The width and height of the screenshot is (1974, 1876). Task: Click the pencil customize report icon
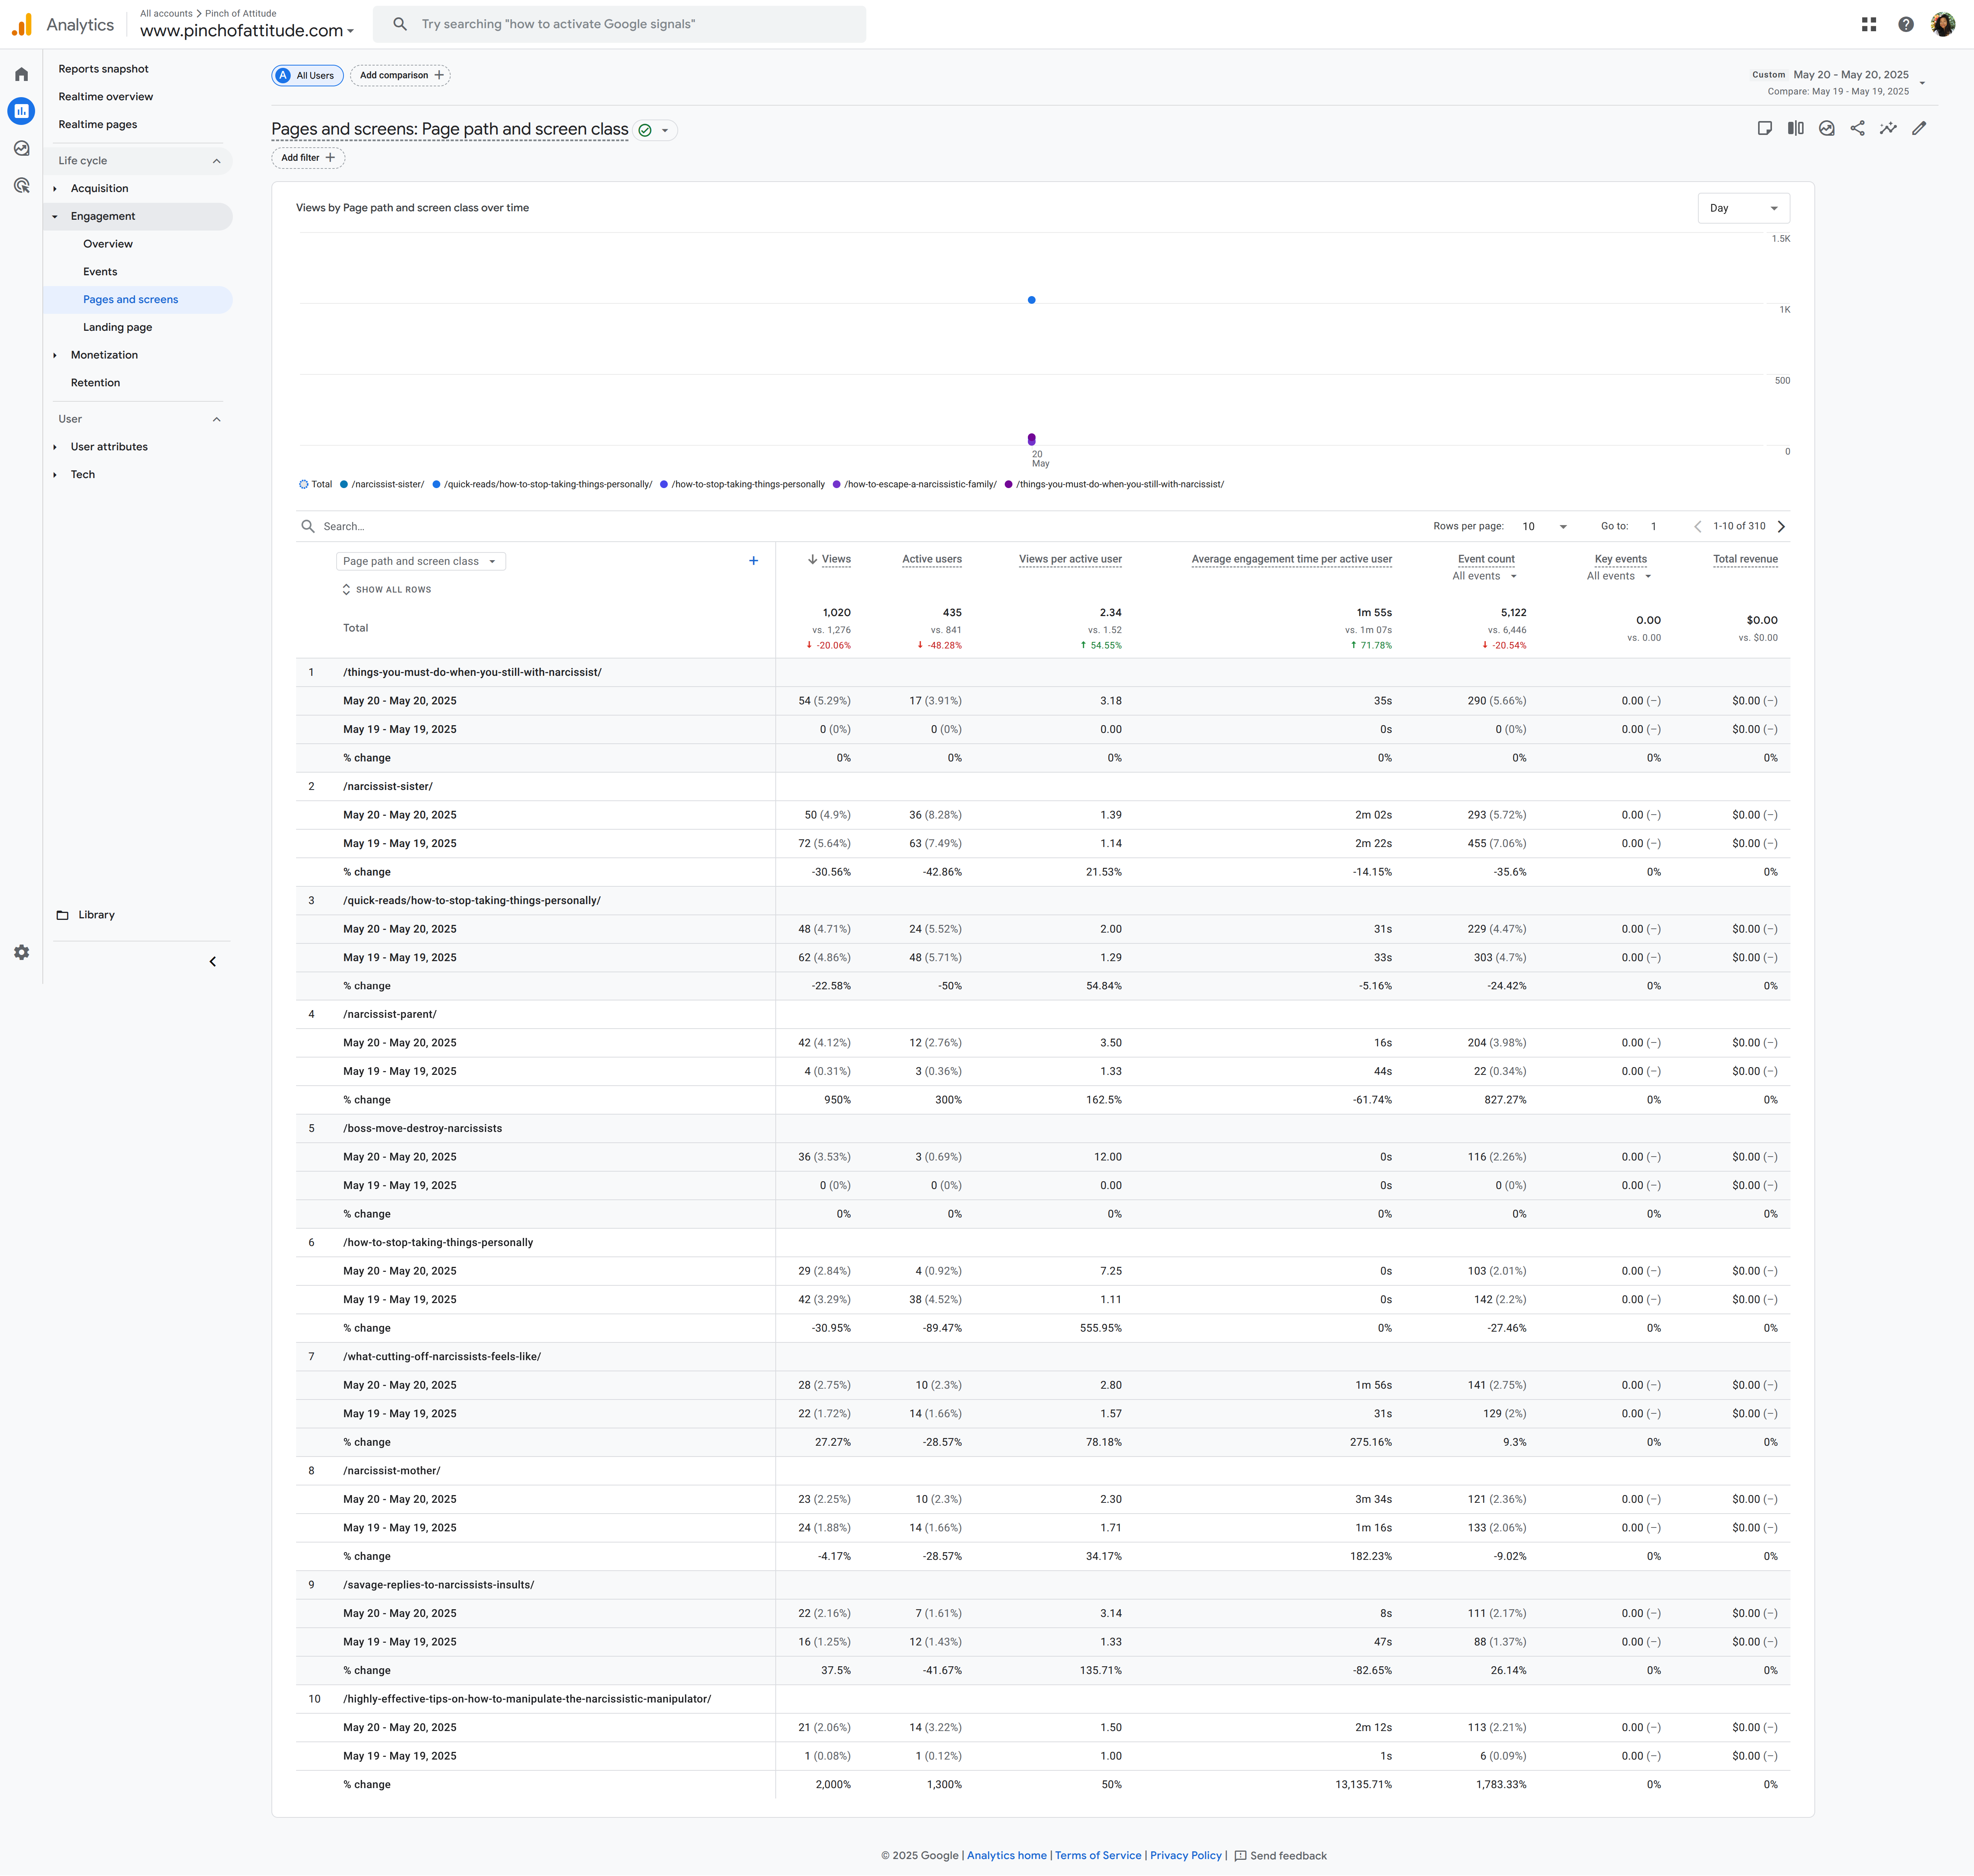tap(1918, 128)
